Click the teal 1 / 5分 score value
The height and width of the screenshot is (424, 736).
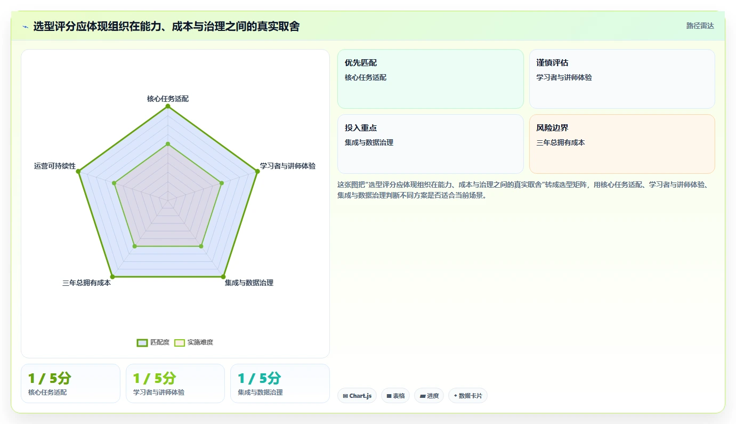(x=259, y=379)
